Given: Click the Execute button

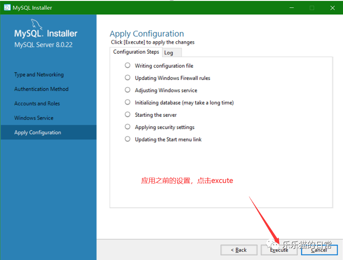Looking at the screenshot, I should pos(279,250).
